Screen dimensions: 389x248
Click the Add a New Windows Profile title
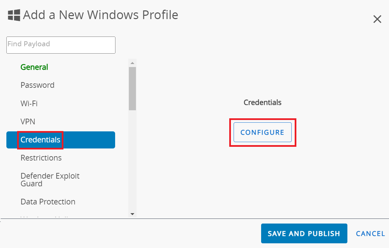click(100, 15)
